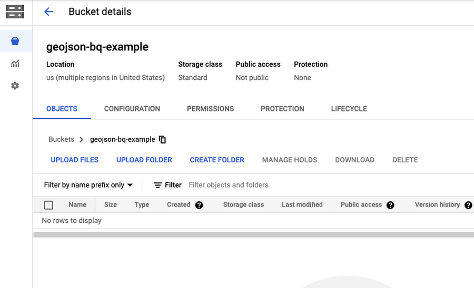Switch to the Lifecycle tab
Screen dimensions: 474x288
349,109
